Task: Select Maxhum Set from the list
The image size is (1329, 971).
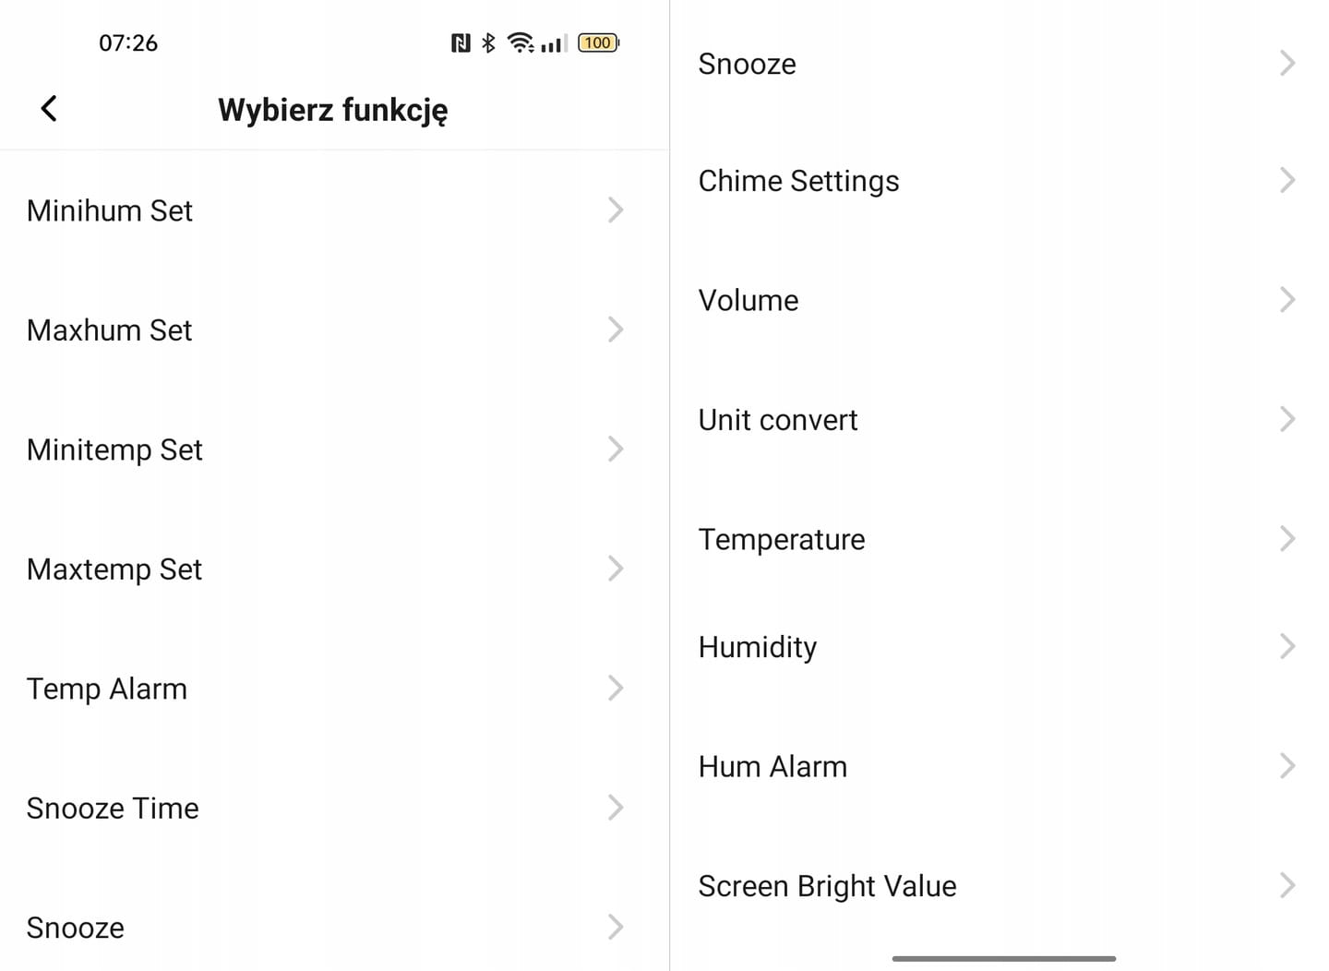Action: (x=111, y=330)
